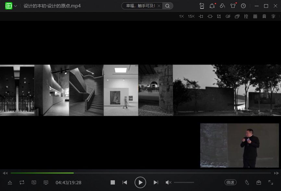Open the skin (T-shirt) icon
The image size is (281, 191).
click(x=233, y=6)
